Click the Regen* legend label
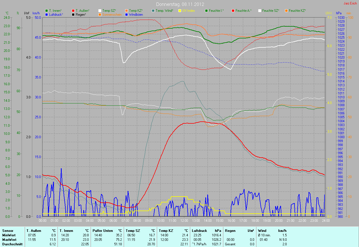 tap(81, 14)
